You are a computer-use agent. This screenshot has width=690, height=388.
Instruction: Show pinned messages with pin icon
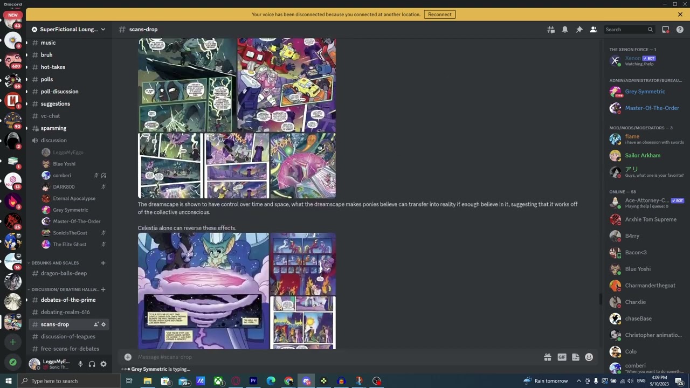pyautogui.click(x=579, y=30)
